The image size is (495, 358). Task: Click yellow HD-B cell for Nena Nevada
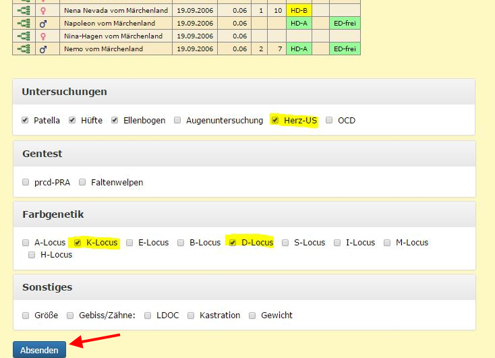(299, 10)
